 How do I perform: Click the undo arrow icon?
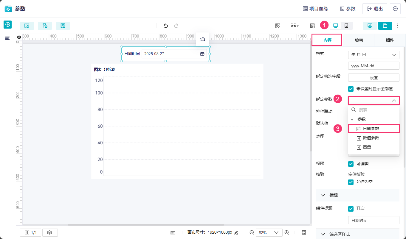pyautogui.click(x=166, y=26)
